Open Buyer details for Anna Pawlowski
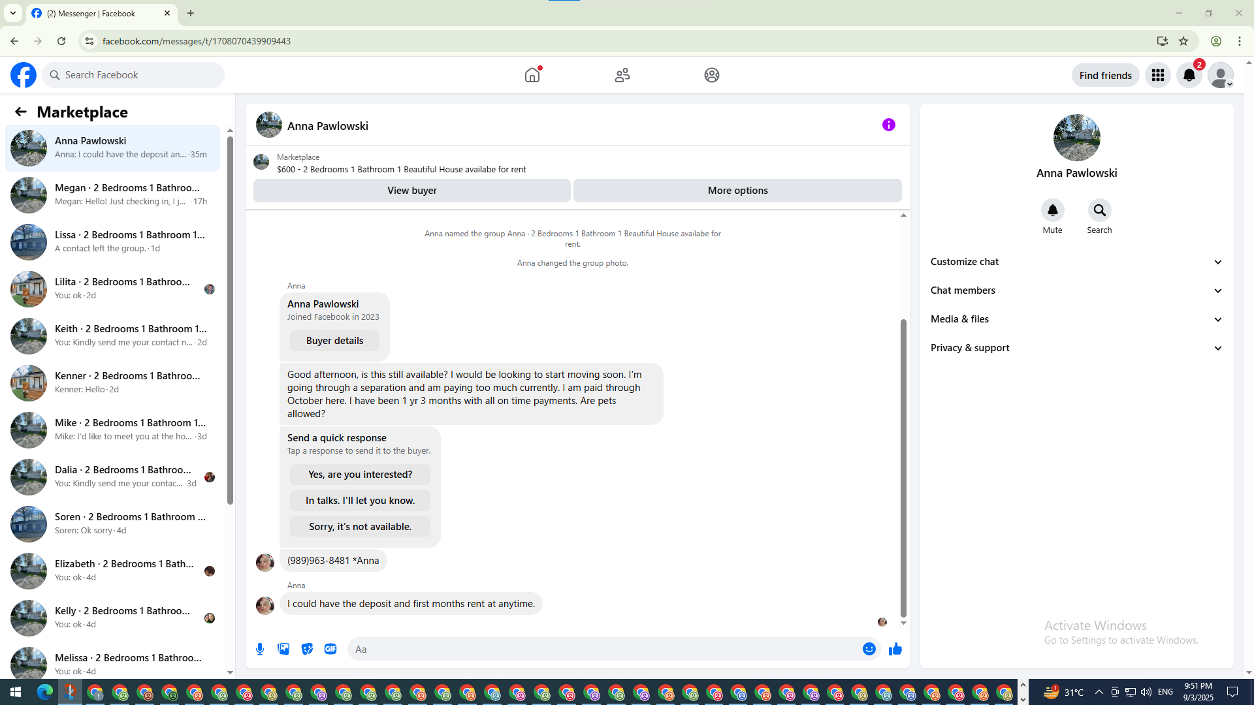The height and width of the screenshot is (705, 1254). 334,341
